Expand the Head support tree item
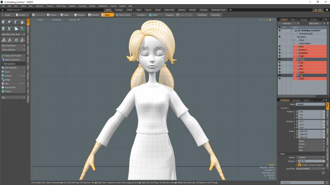330x185 pixels. tap(295, 43)
